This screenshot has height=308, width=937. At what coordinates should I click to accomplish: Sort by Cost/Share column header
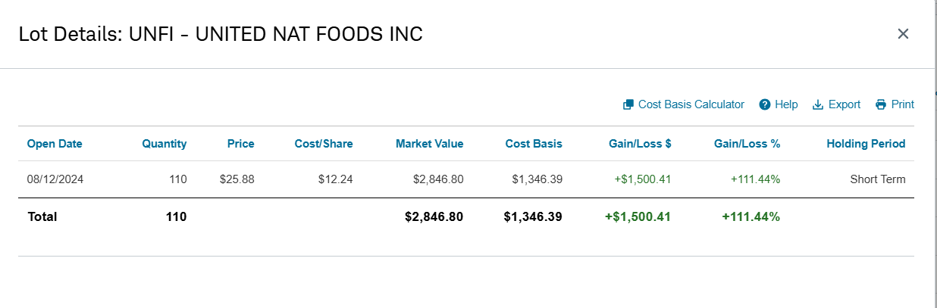click(324, 144)
